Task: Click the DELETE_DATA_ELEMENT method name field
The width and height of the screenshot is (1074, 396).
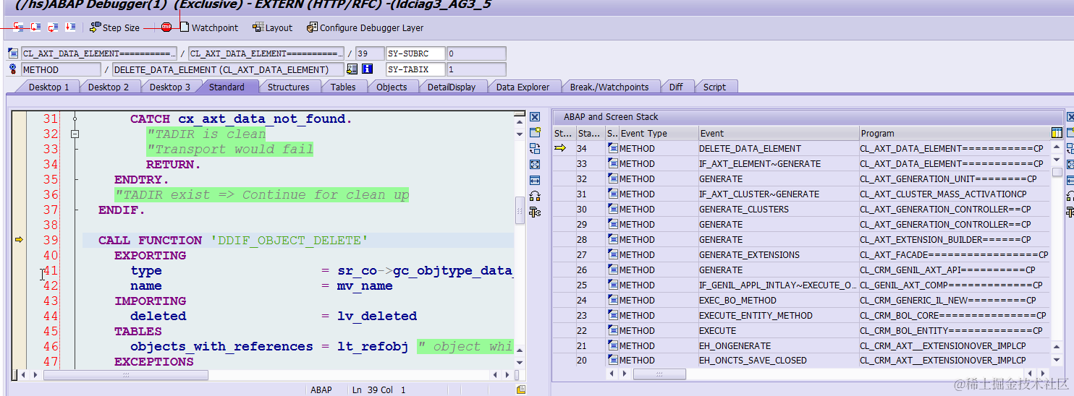Action: click(x=228, y=69)
